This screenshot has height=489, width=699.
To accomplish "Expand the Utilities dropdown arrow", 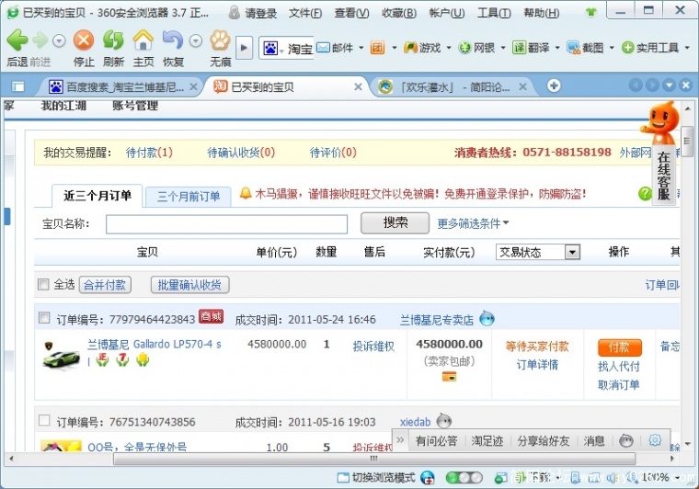I will point(687,48).
